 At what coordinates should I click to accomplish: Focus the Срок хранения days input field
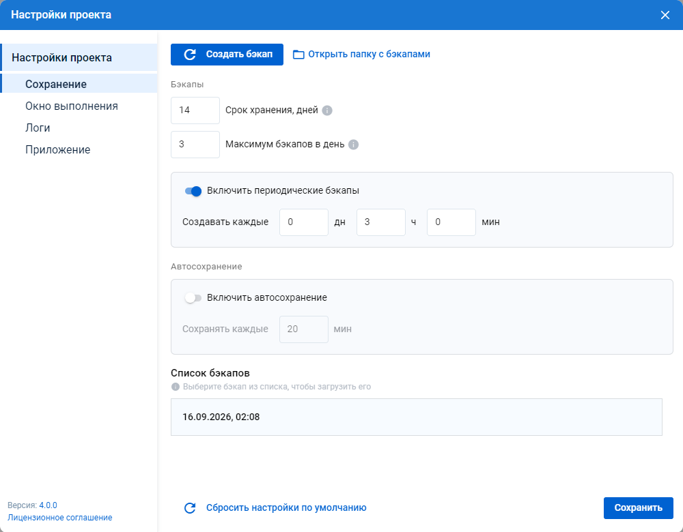click(195, 110)
